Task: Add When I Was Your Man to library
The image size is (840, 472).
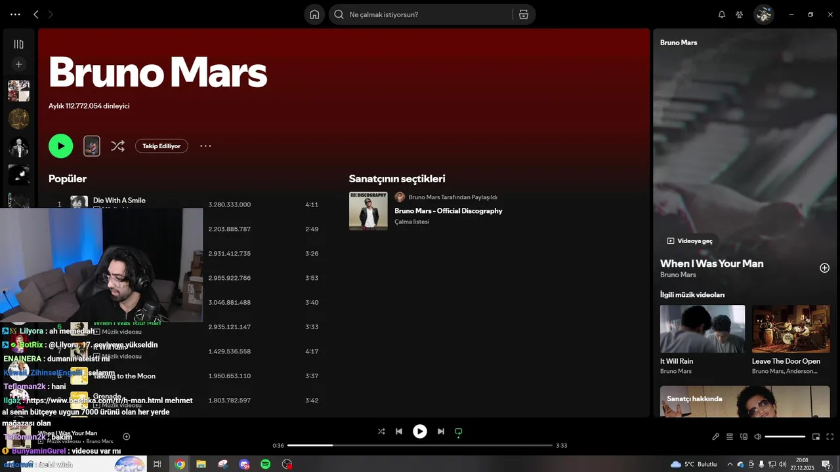Action: pos(825,267)
